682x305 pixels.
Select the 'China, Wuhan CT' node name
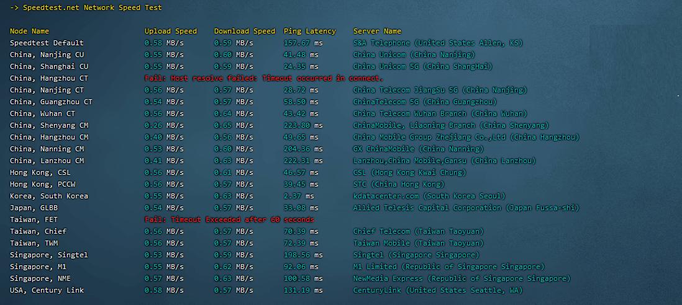42,113
